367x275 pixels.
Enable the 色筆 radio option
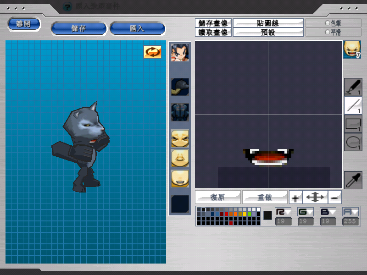pos(327,23)
